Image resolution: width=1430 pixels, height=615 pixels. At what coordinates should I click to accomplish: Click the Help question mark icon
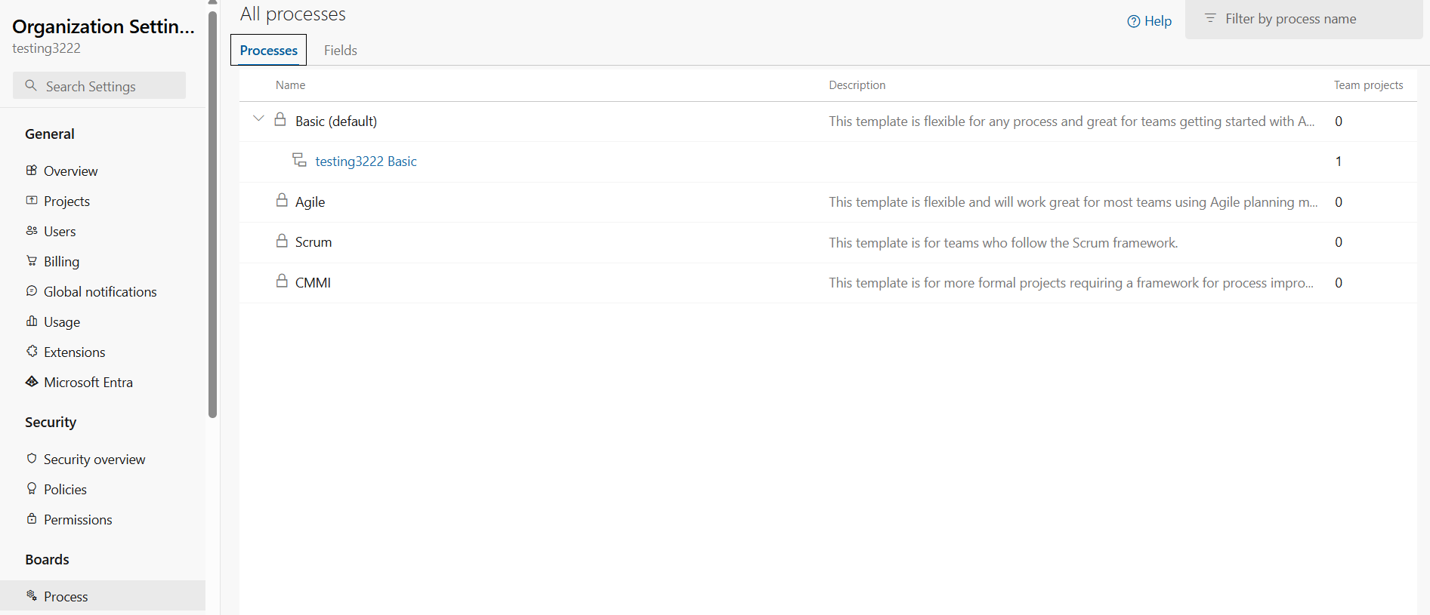1134,21
